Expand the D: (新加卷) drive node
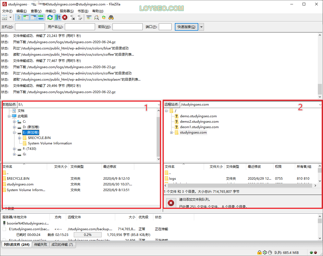Viewport: 323px width, 256px height. tap(14, 127)
